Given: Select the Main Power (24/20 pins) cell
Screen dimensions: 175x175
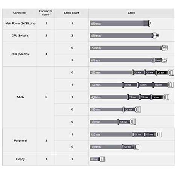Looking at the screenshot, I should (20, 23).
